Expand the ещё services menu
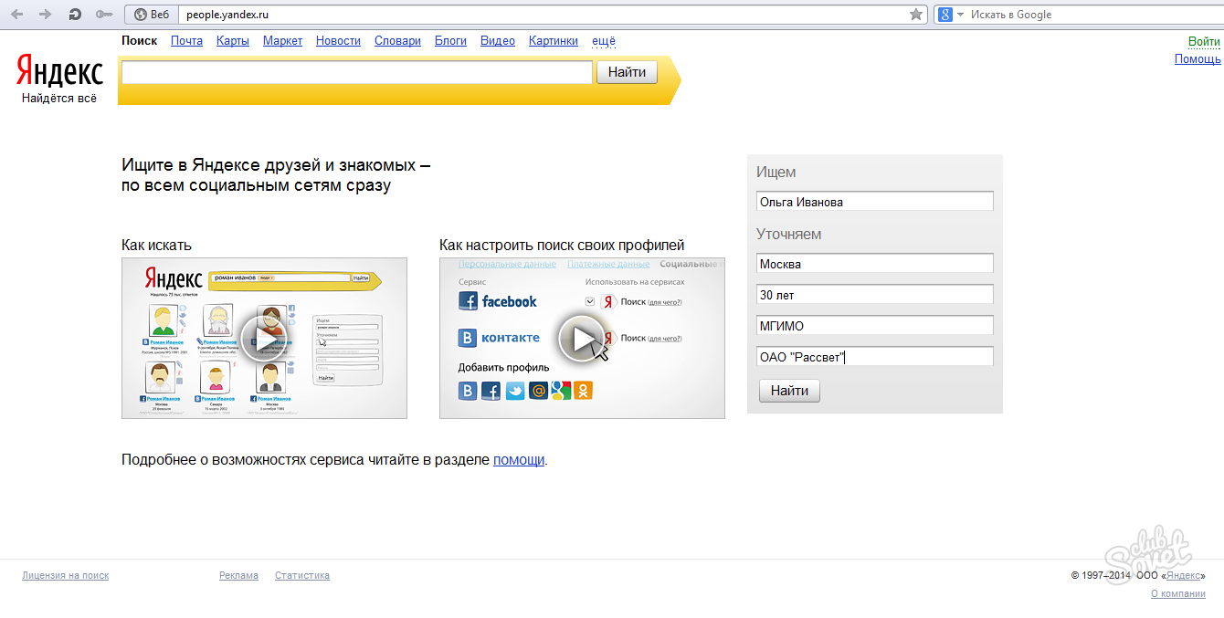 pos(604,41)
